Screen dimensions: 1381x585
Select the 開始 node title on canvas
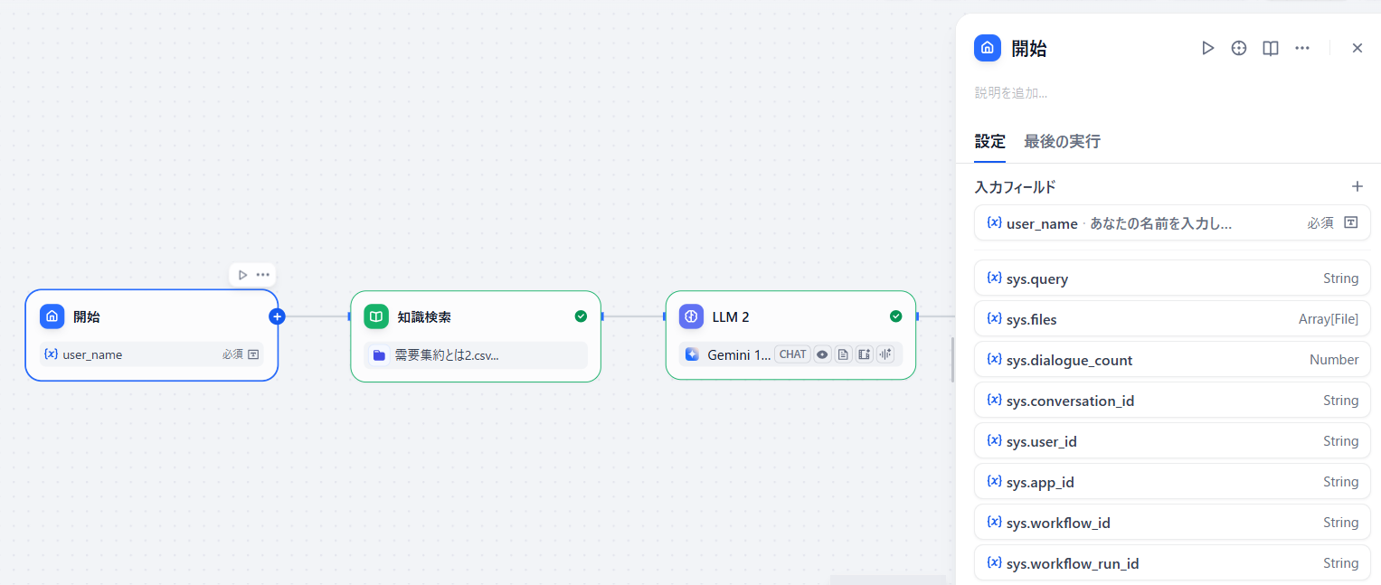pos(87,316)
